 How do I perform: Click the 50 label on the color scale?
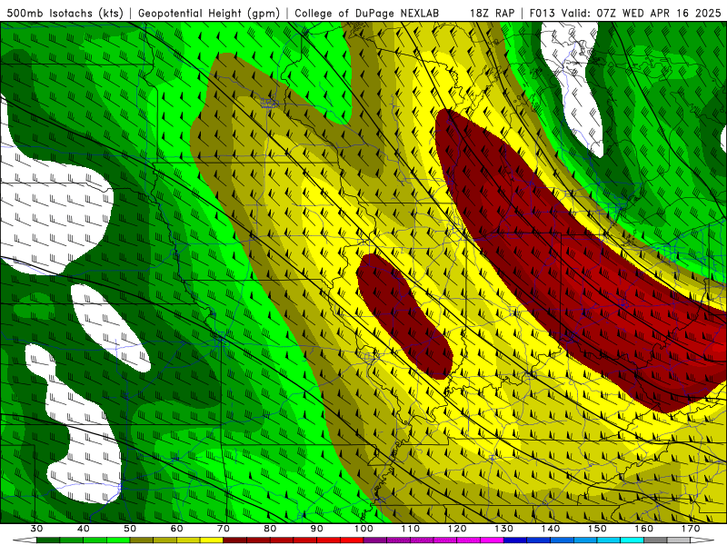coord(130,529)
